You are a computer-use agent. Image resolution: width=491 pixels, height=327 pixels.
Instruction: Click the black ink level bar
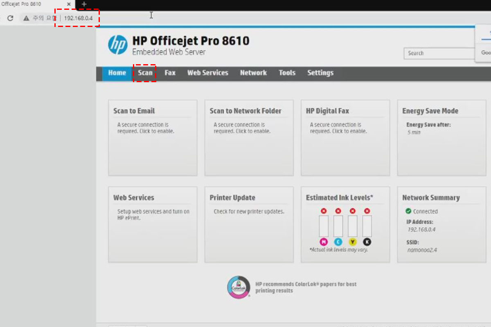(x=367, y=226)
